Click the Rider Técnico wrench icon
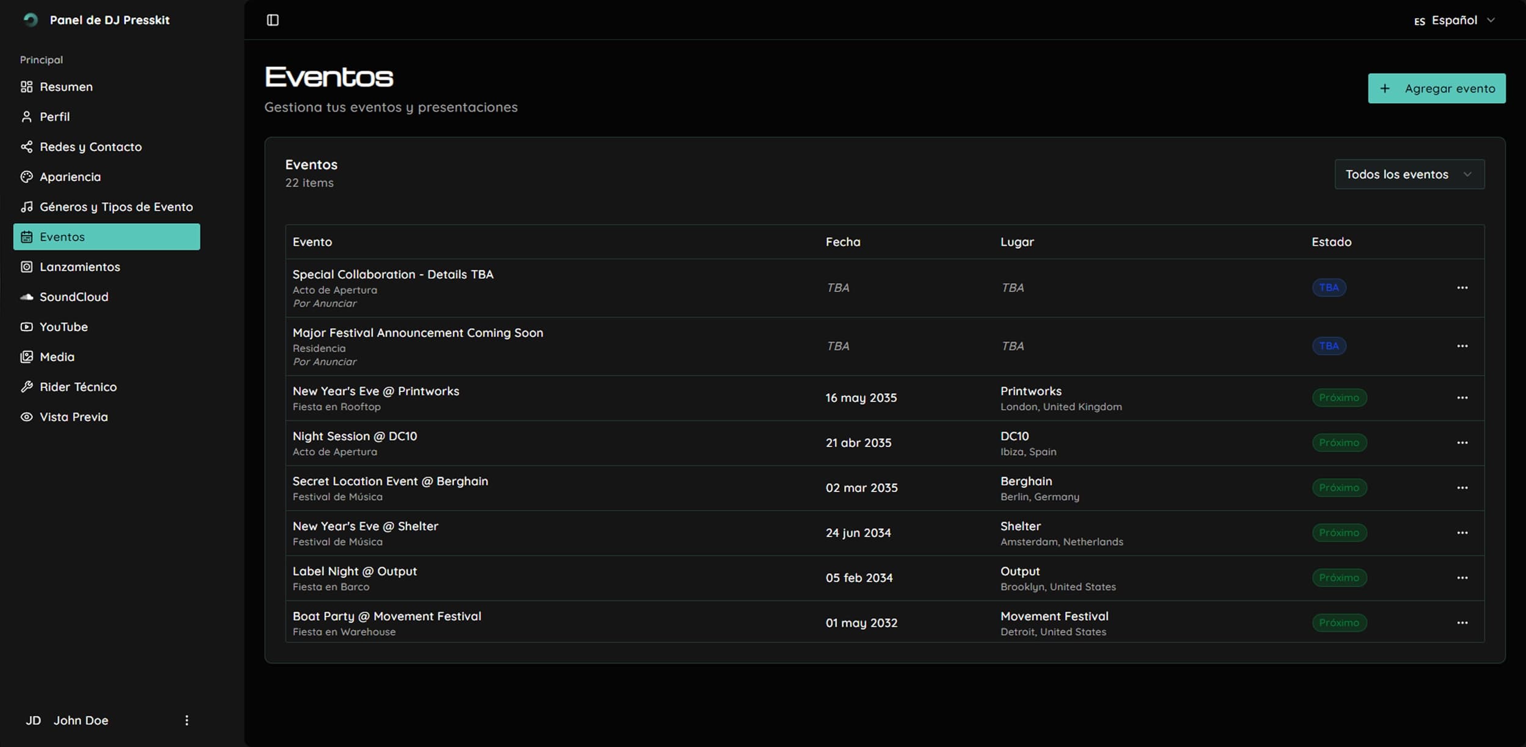Screen dimensions: 1526x747 pyautogui.click(x=26, y=386)
